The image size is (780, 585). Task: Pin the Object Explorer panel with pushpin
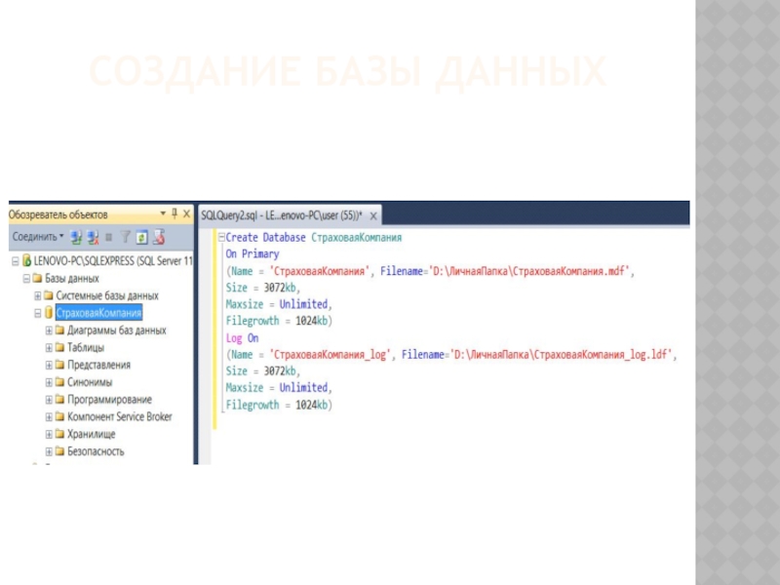coord(175,214)
